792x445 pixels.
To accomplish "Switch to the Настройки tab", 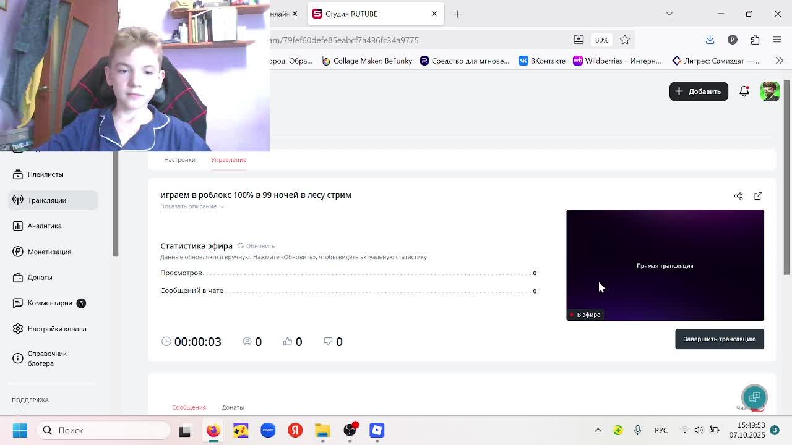I will tap(179, 160).
